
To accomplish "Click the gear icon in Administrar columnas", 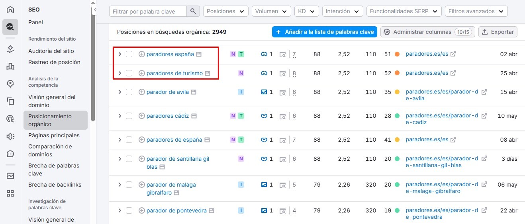I will [386, 32].
